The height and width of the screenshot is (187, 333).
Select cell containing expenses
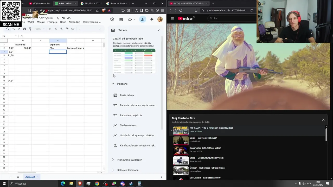pyautogui.click(x=58, y=45)
